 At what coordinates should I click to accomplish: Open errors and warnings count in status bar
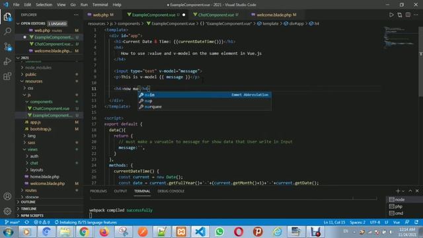[42, 222]
